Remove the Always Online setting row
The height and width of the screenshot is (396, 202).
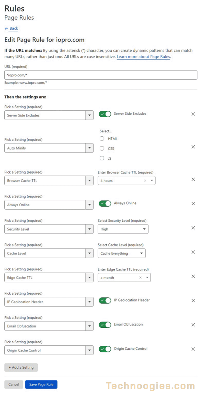[x=193, y=204]
